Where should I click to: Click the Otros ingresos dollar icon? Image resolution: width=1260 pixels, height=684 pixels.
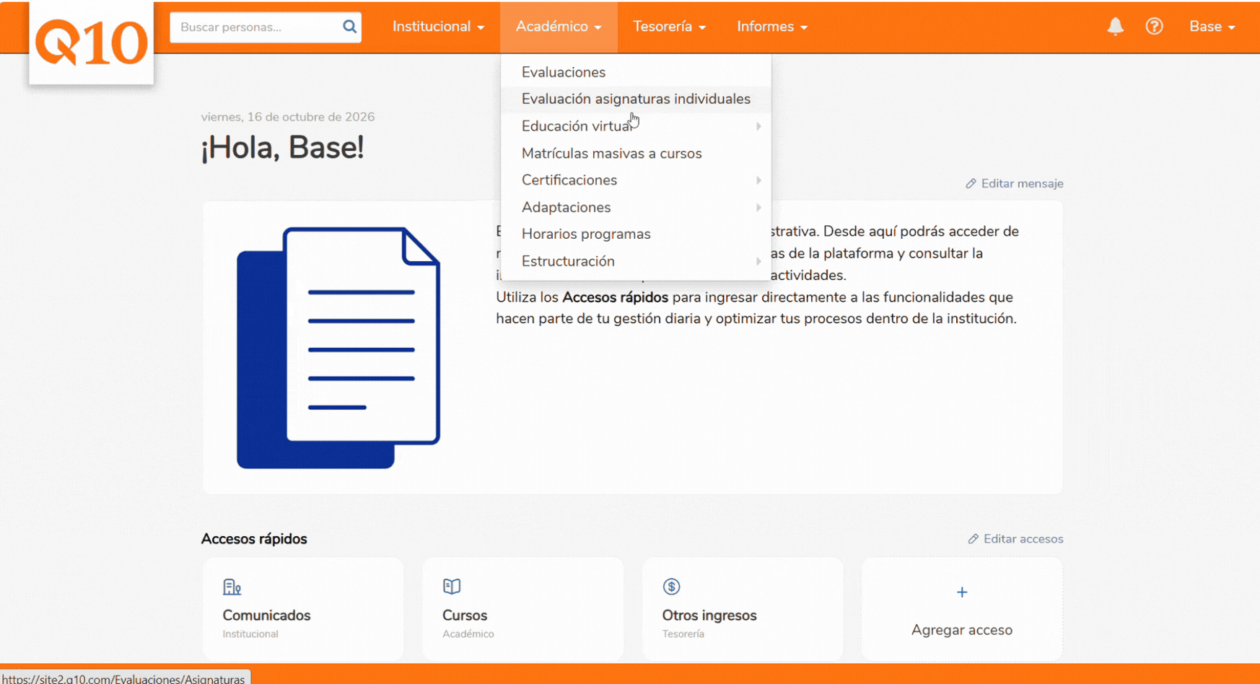pyautogui.click(x=671, y=587)
